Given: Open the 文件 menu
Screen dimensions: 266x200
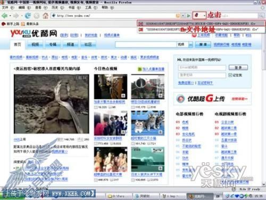Looking at the screenshot, I should click(8, 7).
